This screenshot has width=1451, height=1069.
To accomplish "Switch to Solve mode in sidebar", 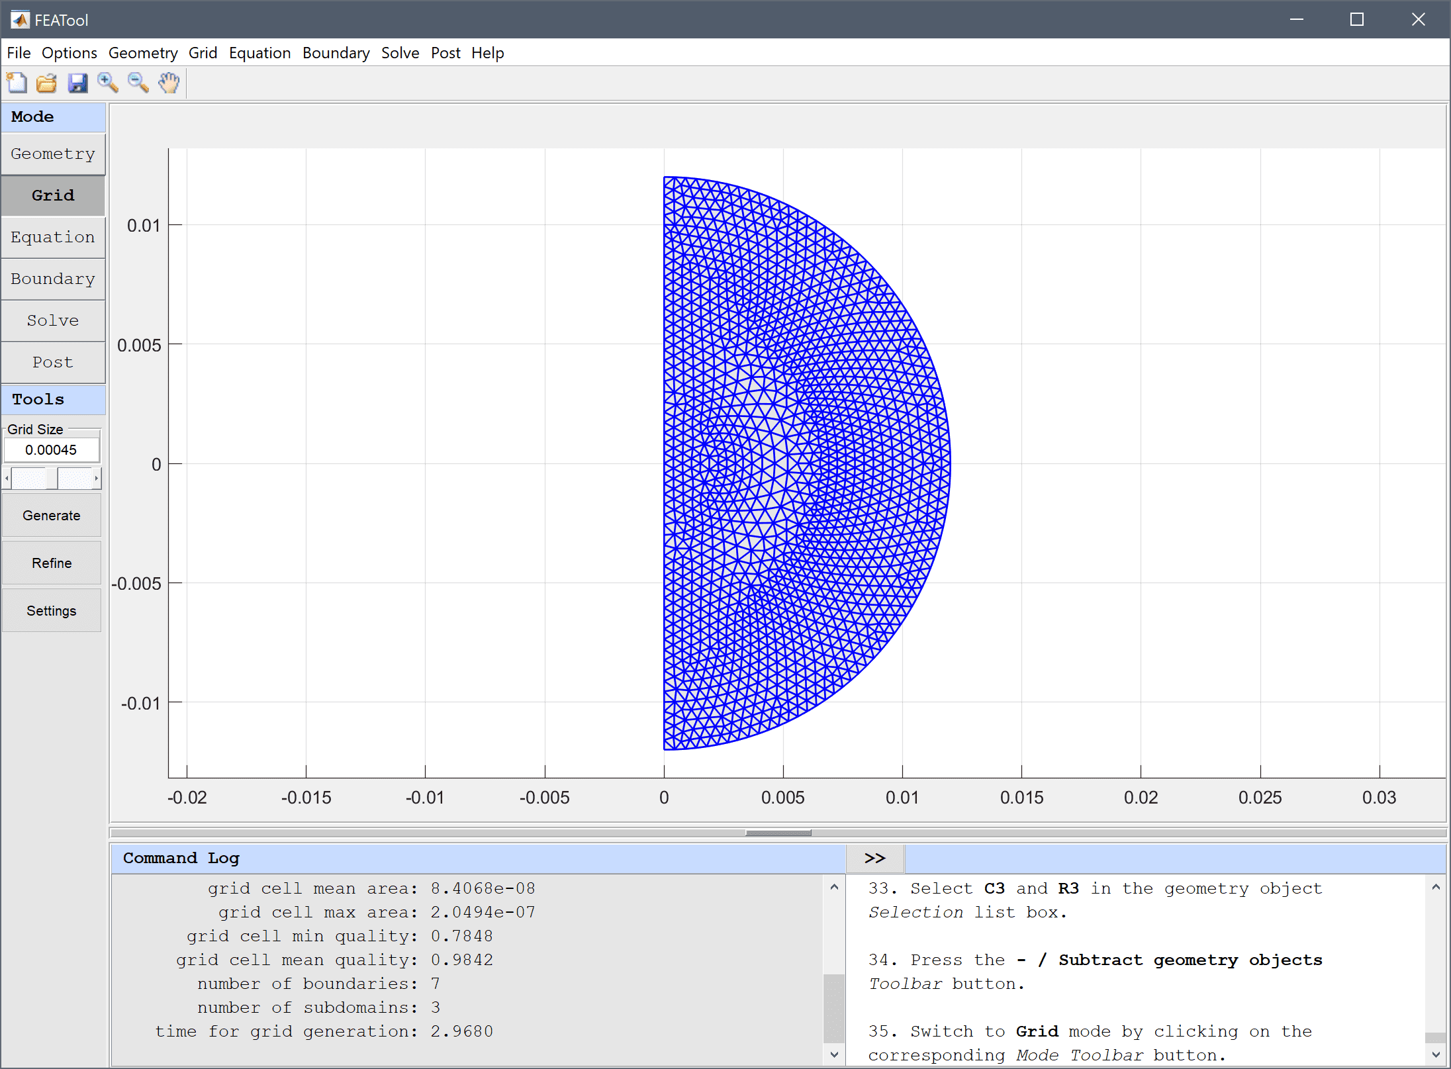I will (x=53, y=320).
